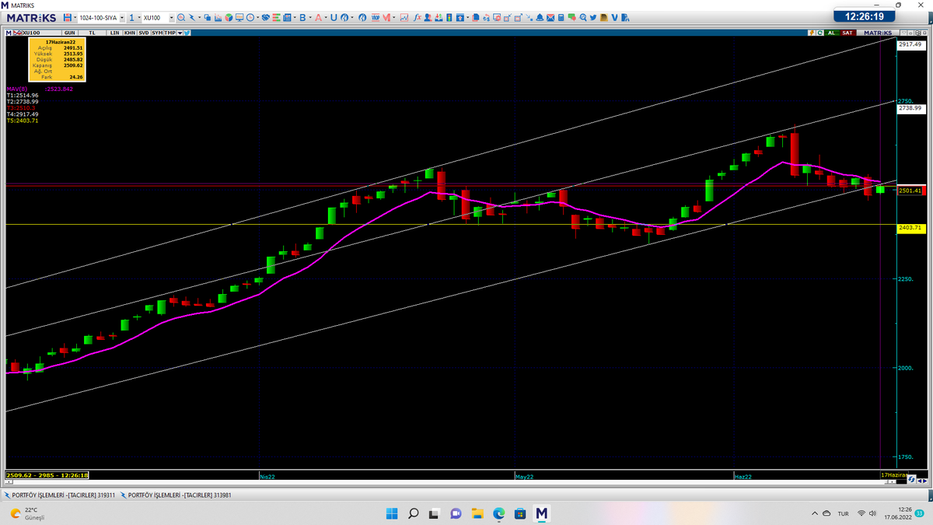Click the green AL buy button
The image size is (933, 525).
pyautogui.click(x=831, y=33)
